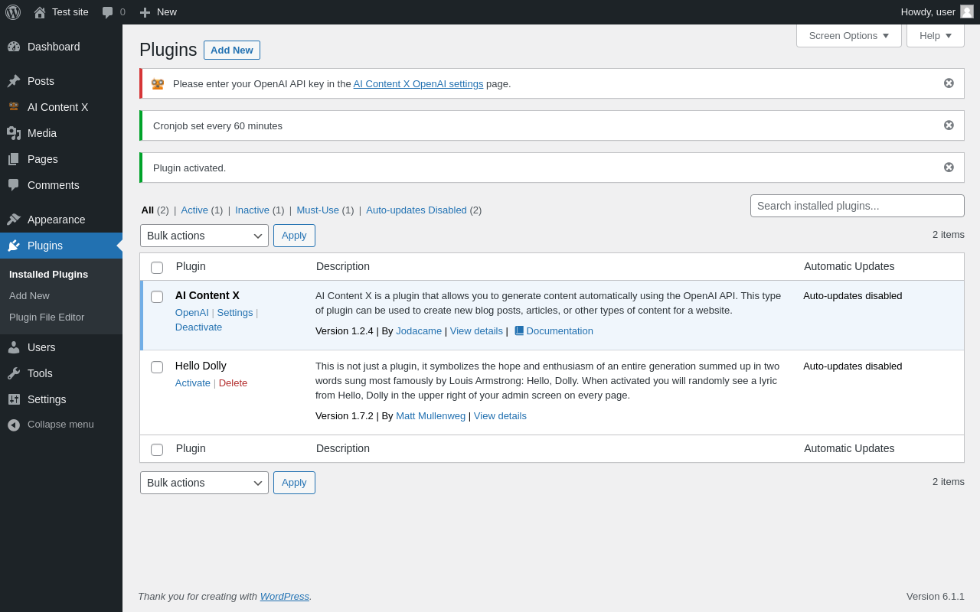Dismiss the Cronjob set notice
Viewport: 980px width, 612px height.
pyautogui.click(x=949, y=125)
